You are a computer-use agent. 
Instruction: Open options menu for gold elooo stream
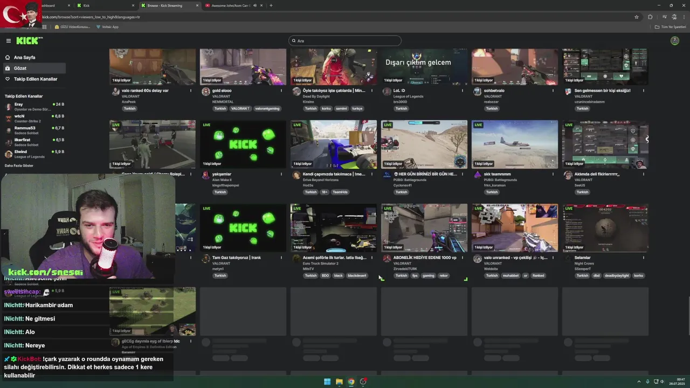(281, 91)
